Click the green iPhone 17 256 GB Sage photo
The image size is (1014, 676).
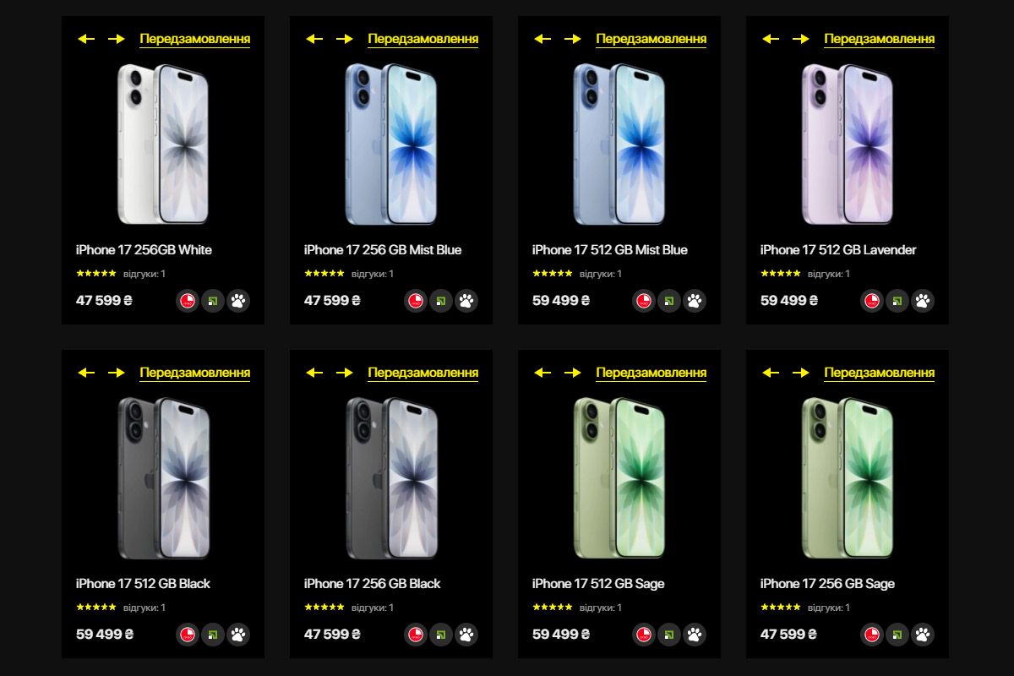pyautogui.click(x=848, y=478)
